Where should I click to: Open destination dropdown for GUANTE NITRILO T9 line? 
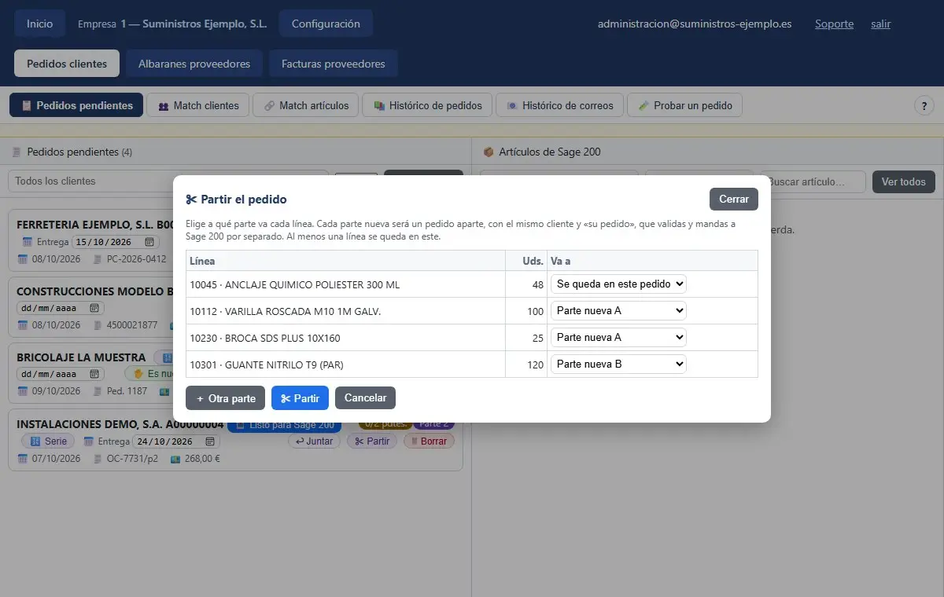click(x=618, y=364)
